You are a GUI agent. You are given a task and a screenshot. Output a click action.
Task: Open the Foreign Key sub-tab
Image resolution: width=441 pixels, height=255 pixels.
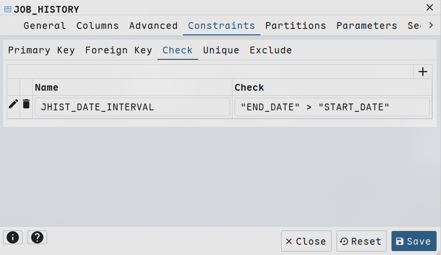[x=118, y=50]
